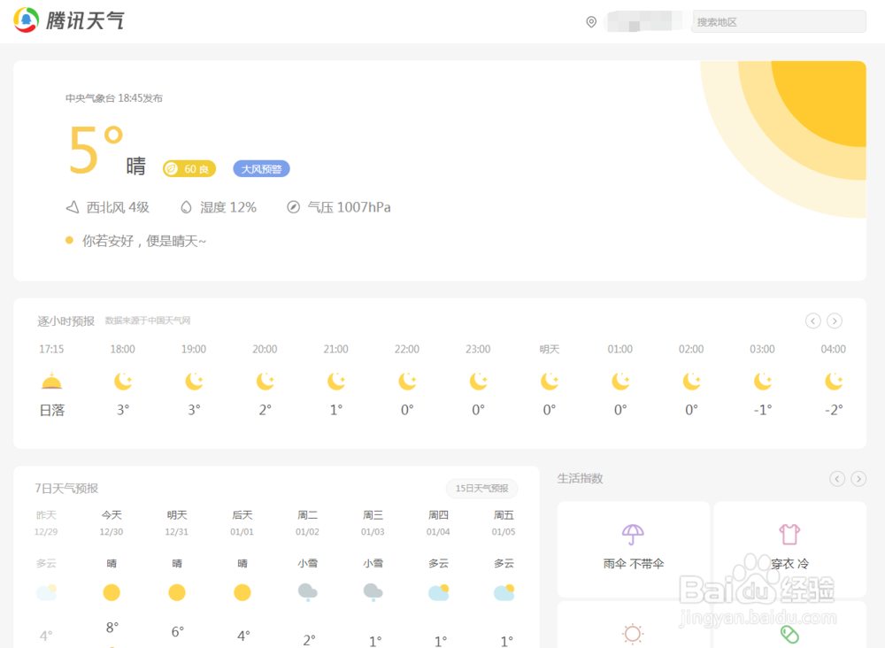Click the moon icon for 21:00

[335, 382]
